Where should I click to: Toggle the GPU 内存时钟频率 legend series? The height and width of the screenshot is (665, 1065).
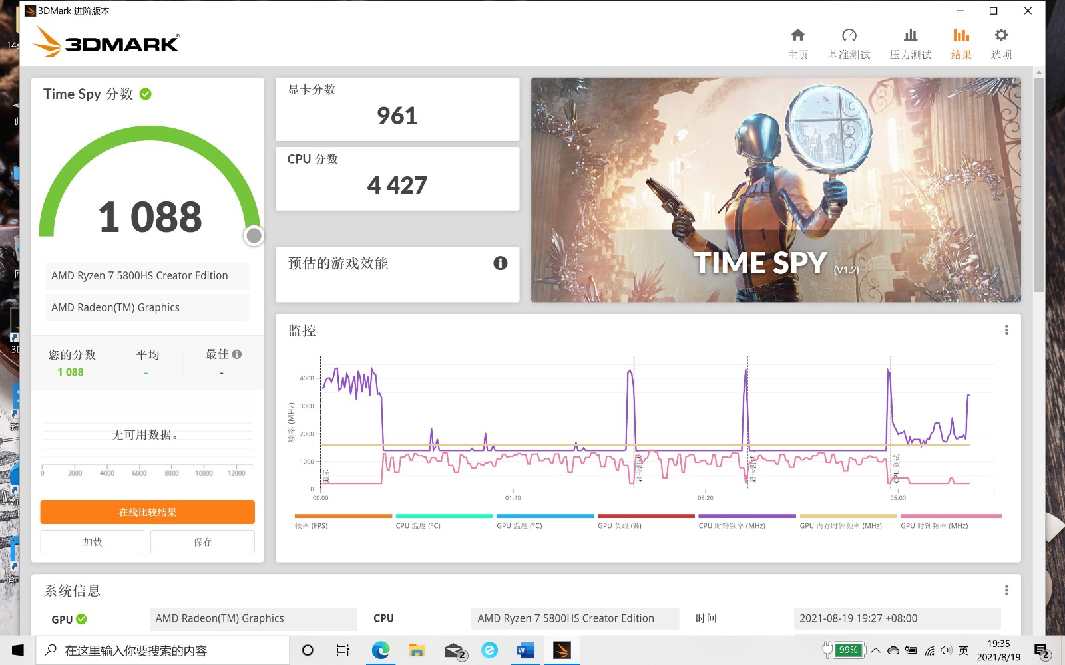point(848,521)
